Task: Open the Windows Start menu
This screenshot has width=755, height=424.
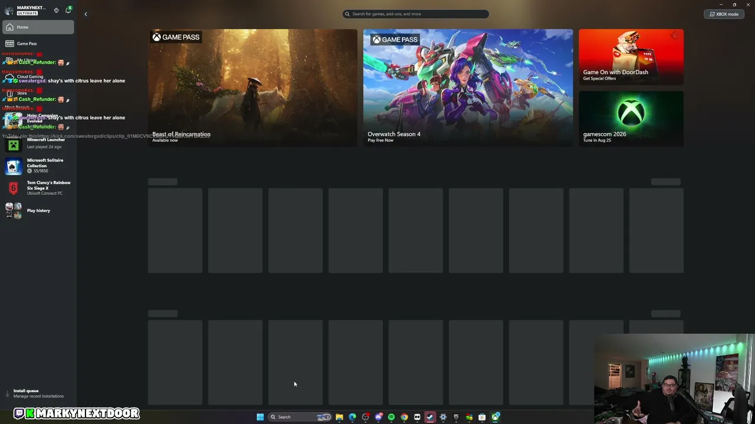Action: [260, 417]
